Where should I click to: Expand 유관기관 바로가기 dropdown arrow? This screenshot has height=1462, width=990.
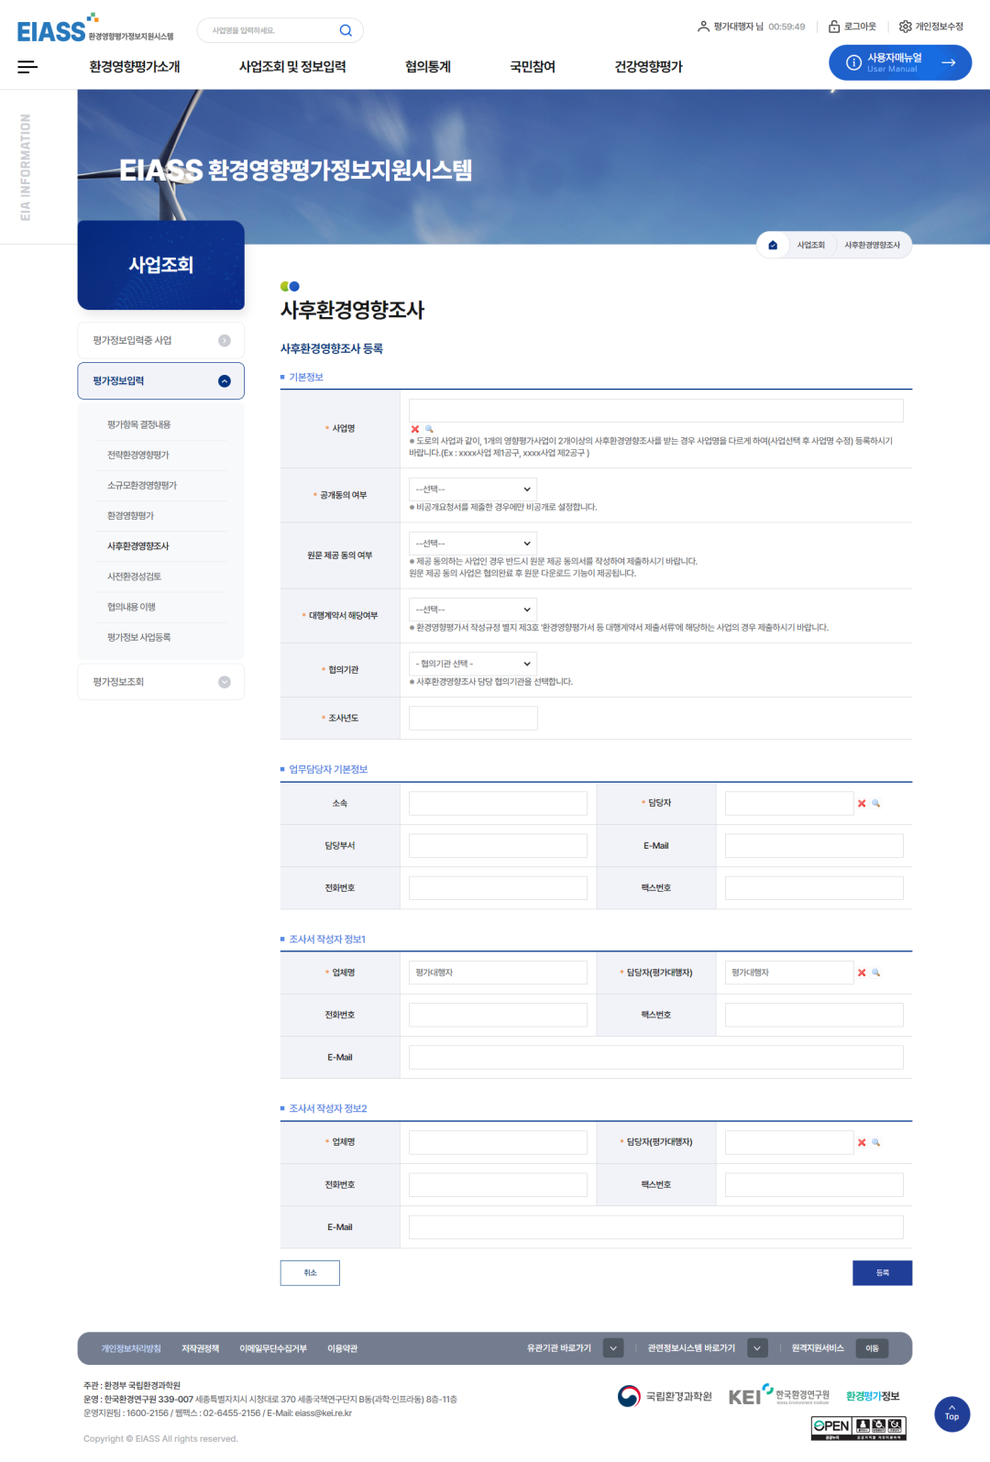click(614, 1348)
